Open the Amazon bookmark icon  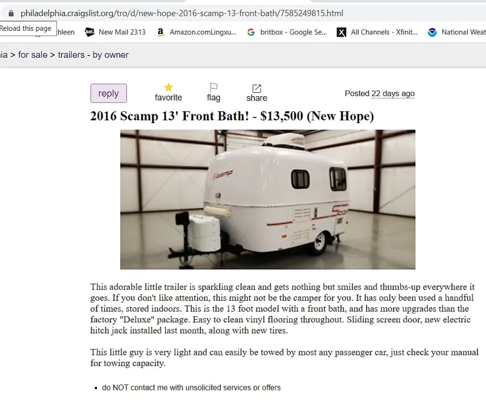160,32
